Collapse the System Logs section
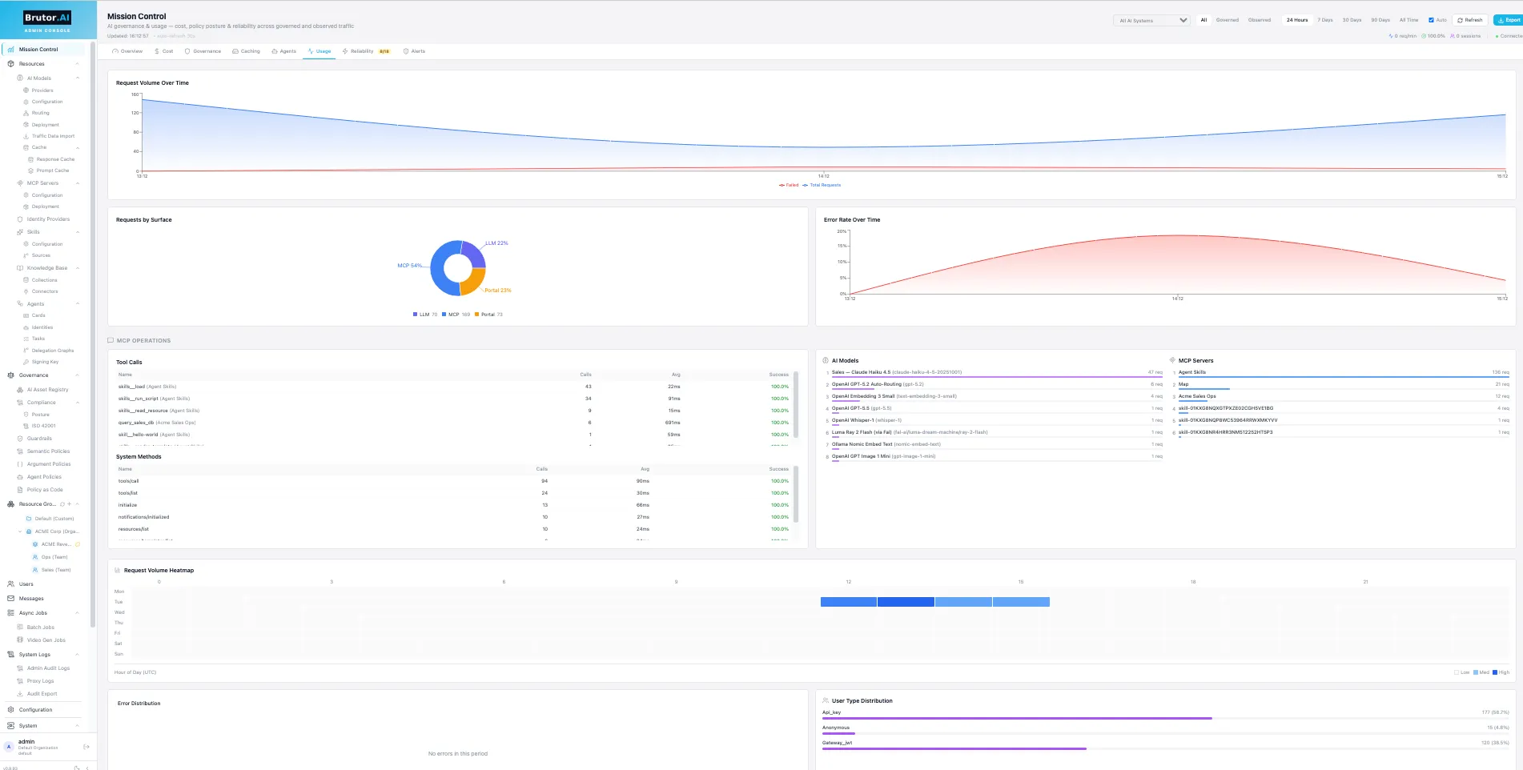1523x770 pixels. pyautogui.click(x=78, y=655)
